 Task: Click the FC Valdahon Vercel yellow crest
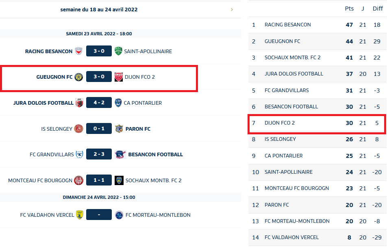[80, 215]
